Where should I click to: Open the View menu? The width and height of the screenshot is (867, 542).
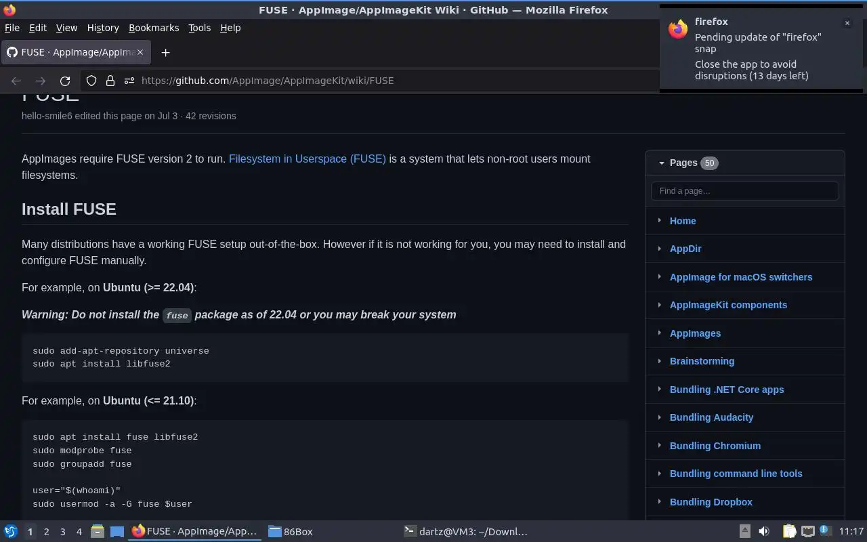66,28
